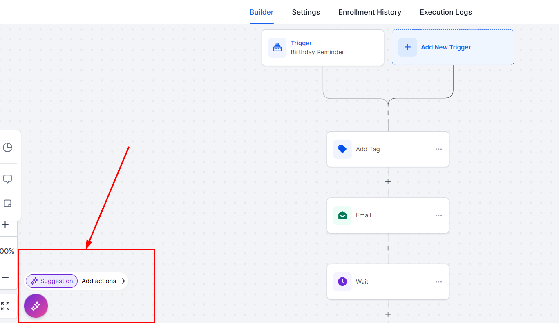Open the comment bubble icon
559x323 pixels.
coord(7,179)
